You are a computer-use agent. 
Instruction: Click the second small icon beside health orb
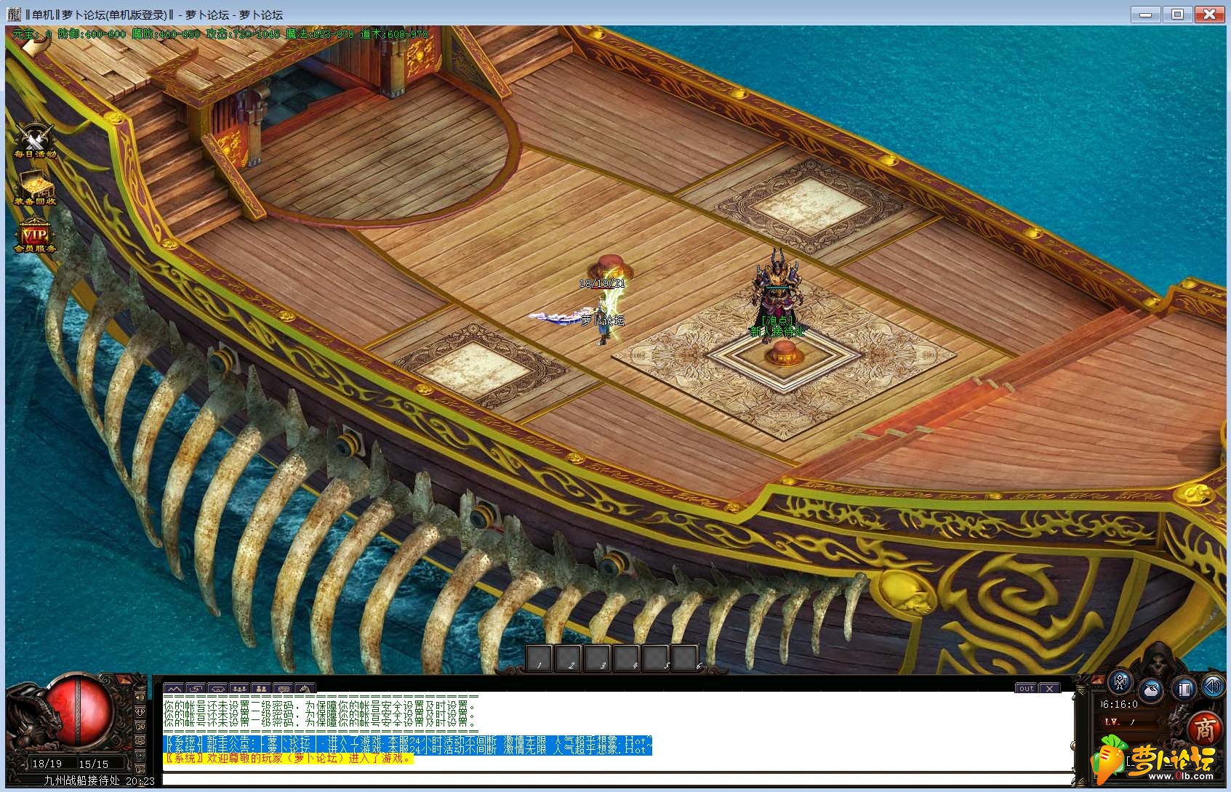140,711
